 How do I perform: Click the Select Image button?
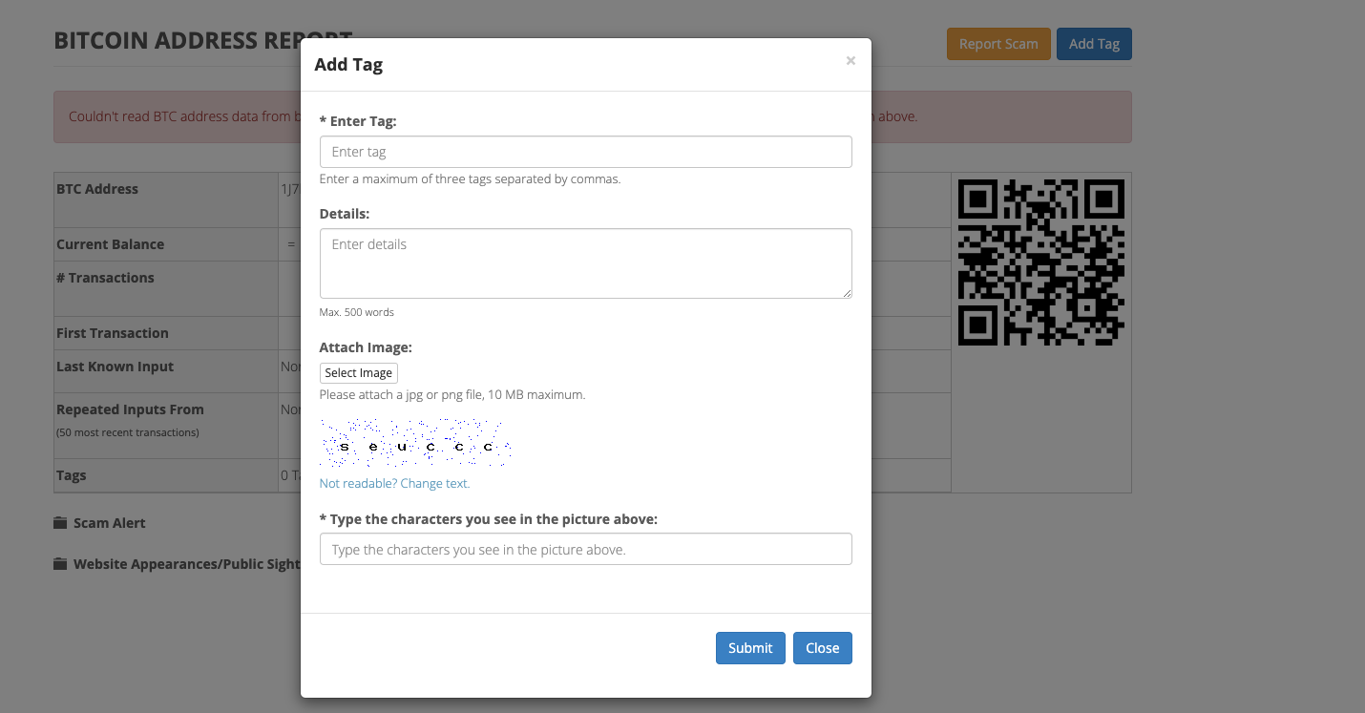tap(358, 373)
